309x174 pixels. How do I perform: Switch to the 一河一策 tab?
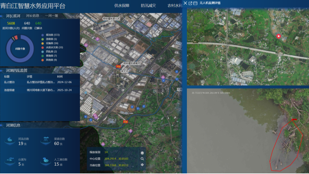coord(51,16)
